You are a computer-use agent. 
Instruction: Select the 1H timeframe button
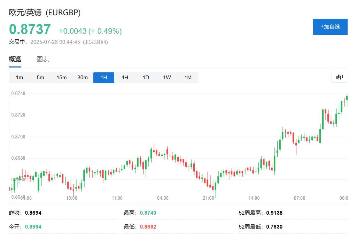coord(104,78)
